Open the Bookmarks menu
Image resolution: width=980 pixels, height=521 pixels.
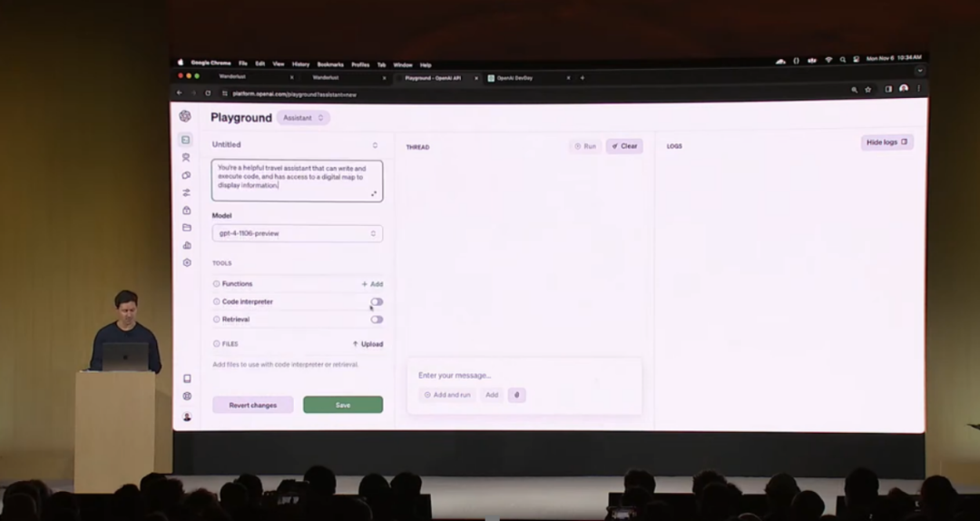(x=330, y=64)
